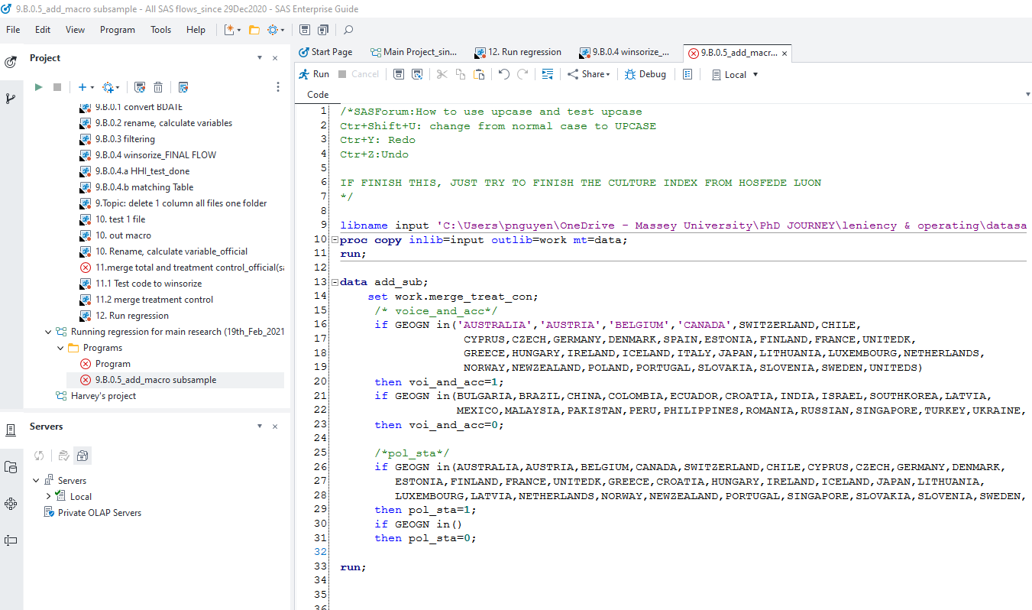Viewport: 1032px width, 610px height.
Task: Click the green play icon in Project pane
Action: pos(38,87)
